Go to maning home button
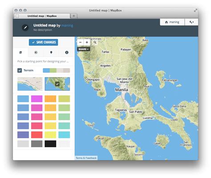The height and width of the screenshot is (178, 211). [x=172, y=22]
